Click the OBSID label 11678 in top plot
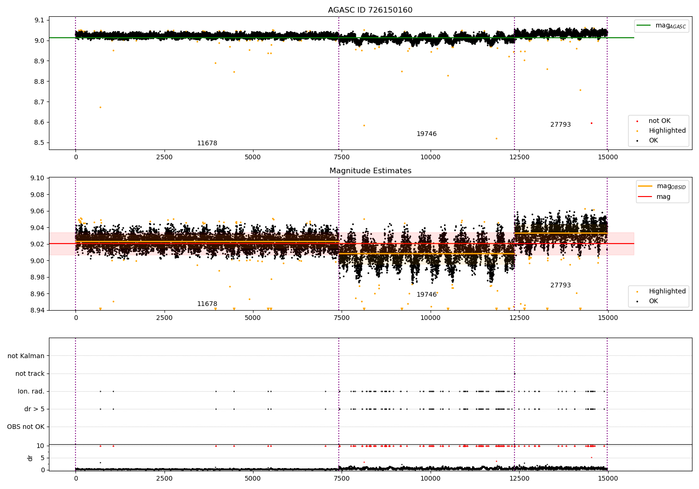699x489 pixels. 207,143
